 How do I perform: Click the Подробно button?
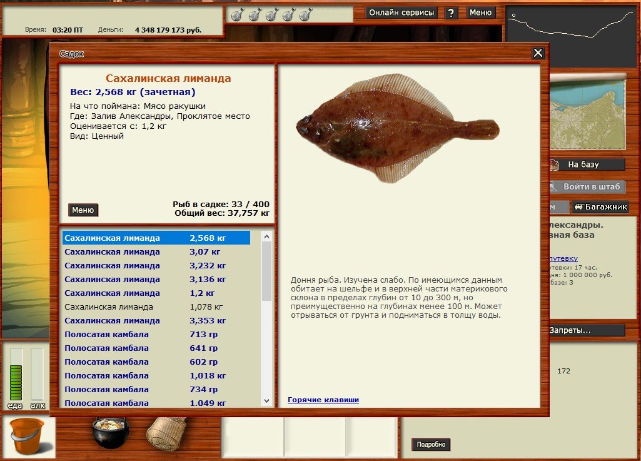click(x=431, y=444)
